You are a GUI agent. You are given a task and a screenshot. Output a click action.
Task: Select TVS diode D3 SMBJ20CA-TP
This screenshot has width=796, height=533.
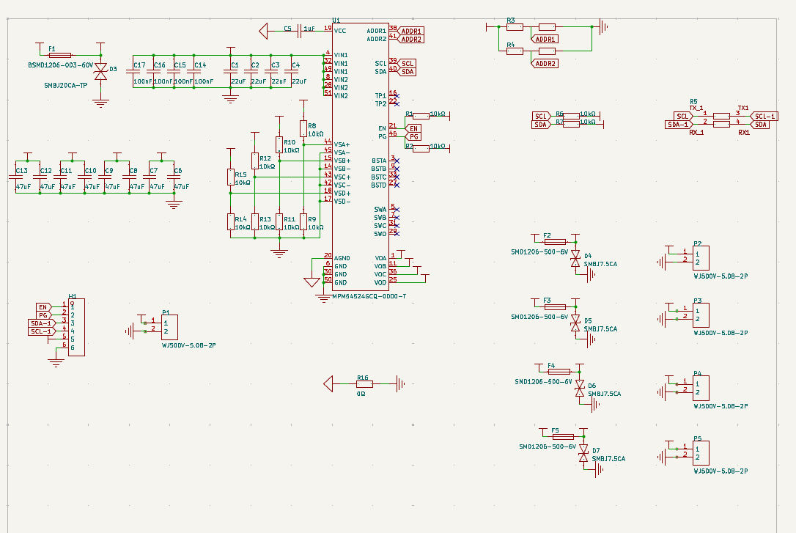pyautogui.click(x=101, y=72)
